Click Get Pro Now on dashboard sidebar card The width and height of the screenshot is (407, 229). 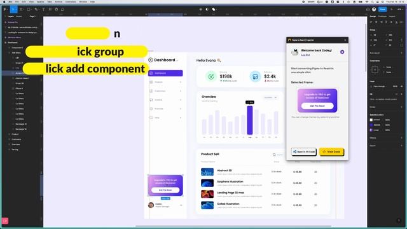click(165, 190)
